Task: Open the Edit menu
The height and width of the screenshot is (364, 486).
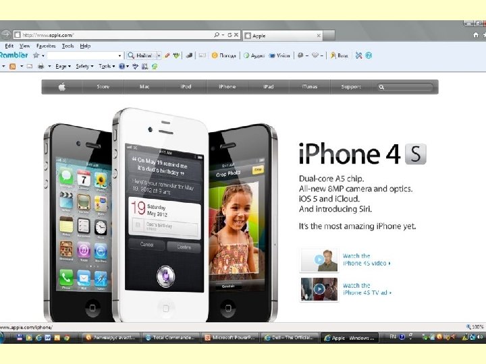Action: coord(9,46)
